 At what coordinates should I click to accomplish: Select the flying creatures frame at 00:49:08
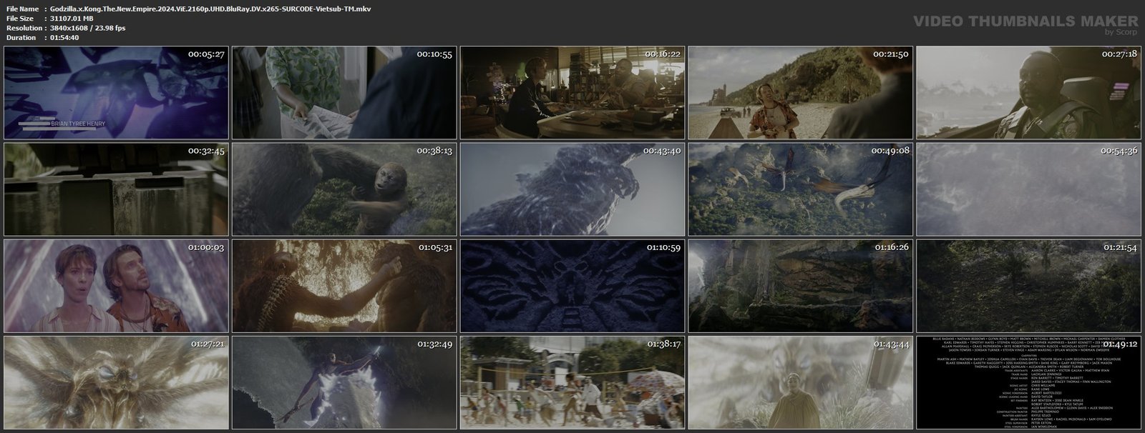tap(800, 189)
